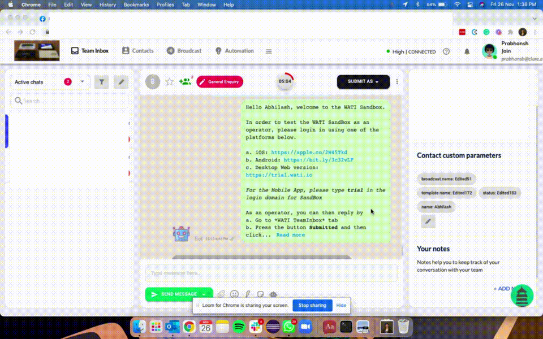Click the Type message here input
The height and width of the screenshot is (339, 543).
[271, 273]
